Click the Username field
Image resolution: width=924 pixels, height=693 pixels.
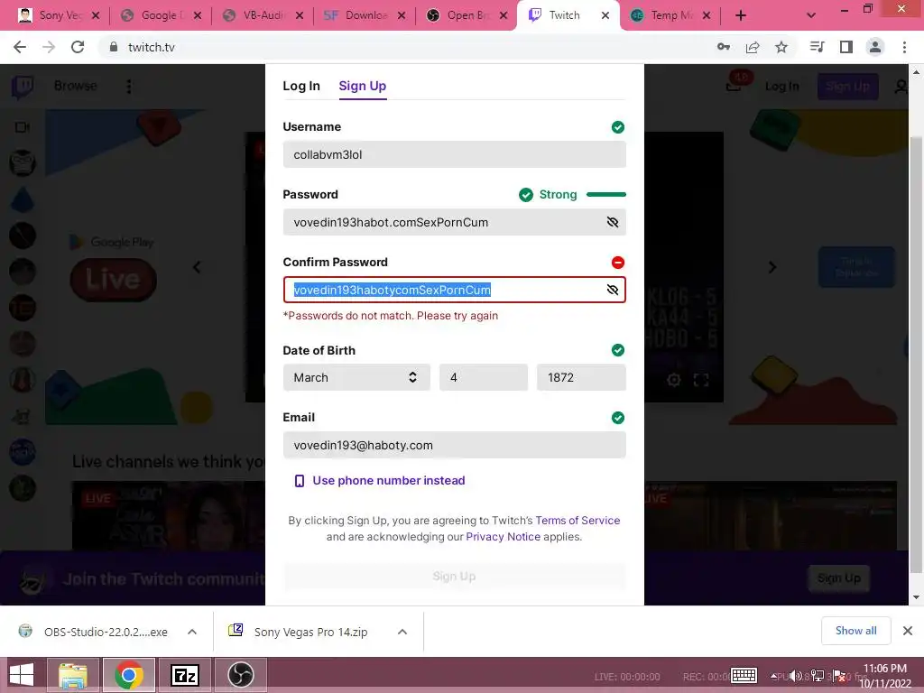[455, 154]
